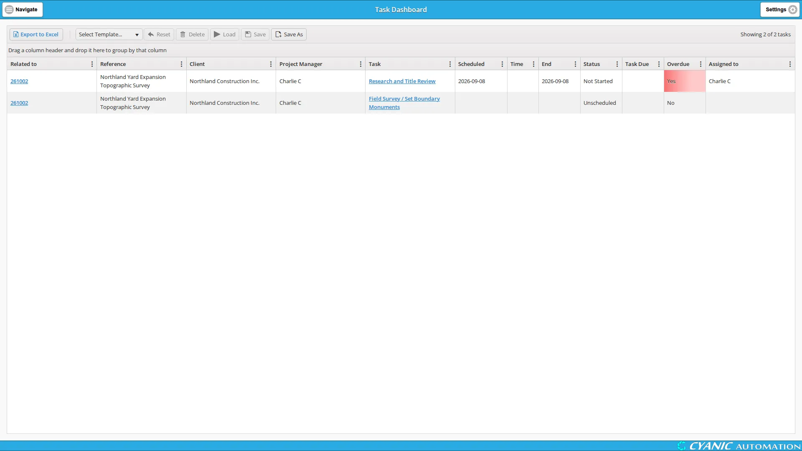Open the Related to column menu

(92, 64)
